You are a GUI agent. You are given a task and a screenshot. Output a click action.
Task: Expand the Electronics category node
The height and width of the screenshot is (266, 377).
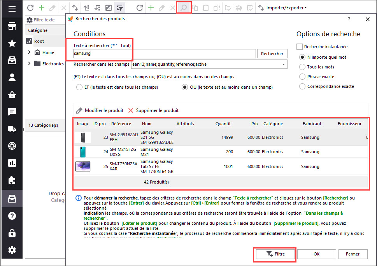[29, 63]
